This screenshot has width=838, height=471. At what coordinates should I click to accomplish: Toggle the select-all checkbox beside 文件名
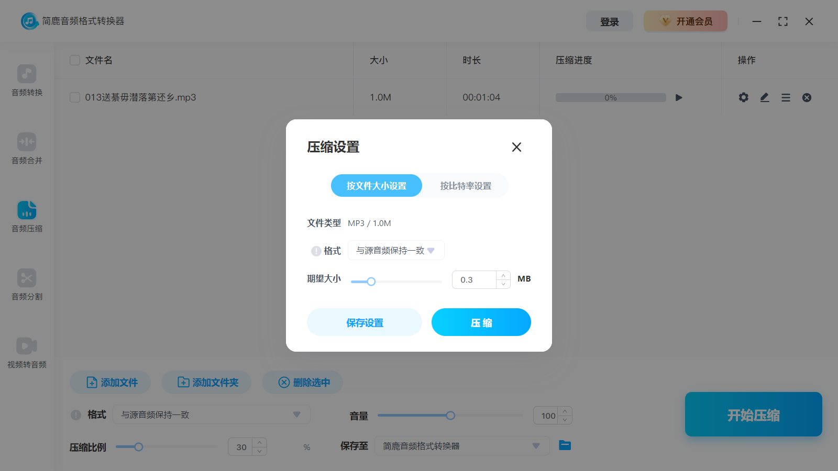pyautogui.click(x=75, y=60)
